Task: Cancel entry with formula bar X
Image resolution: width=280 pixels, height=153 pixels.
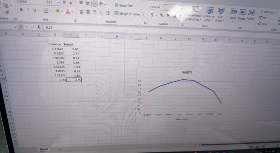Action: coord(26,27)
